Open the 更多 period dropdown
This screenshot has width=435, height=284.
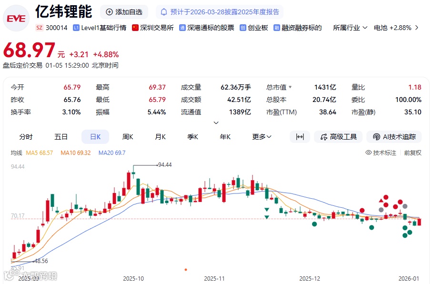(262, 137)
